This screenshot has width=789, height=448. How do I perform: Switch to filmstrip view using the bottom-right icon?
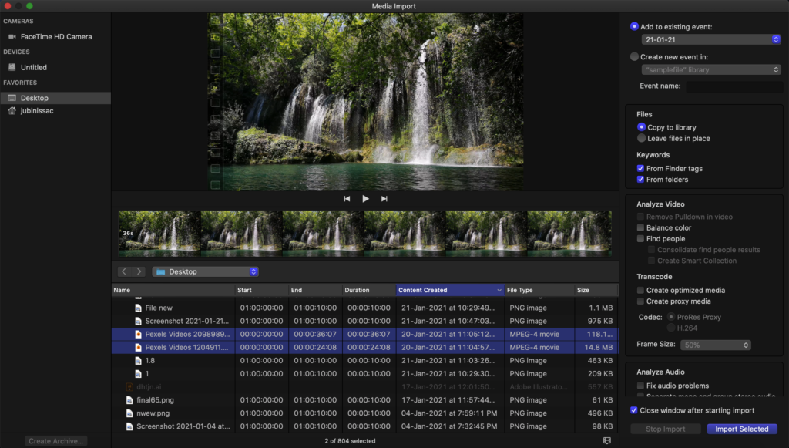(x=606, y=440)
